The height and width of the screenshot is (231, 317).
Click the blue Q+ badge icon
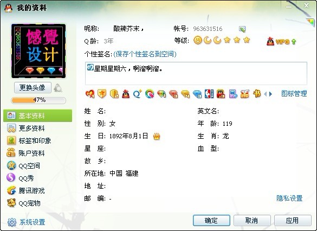tap(138, 94)
